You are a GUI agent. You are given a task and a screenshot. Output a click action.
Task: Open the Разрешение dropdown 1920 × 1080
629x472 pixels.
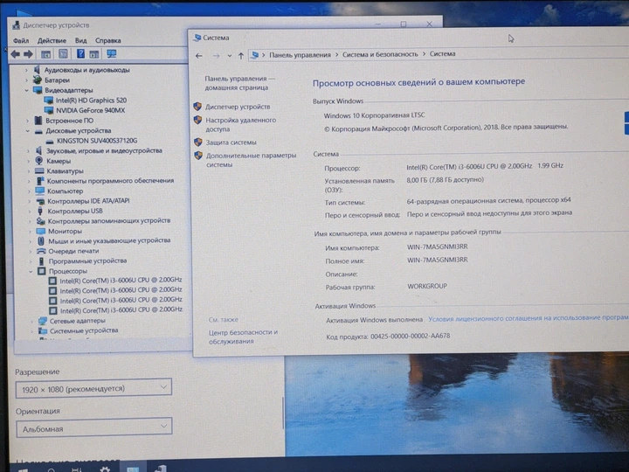click(x=93, y=388)
